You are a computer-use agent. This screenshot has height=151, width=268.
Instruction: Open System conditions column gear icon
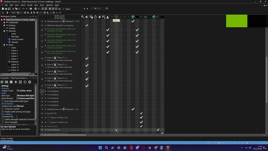pyautogui.click(x=82, y=17)
